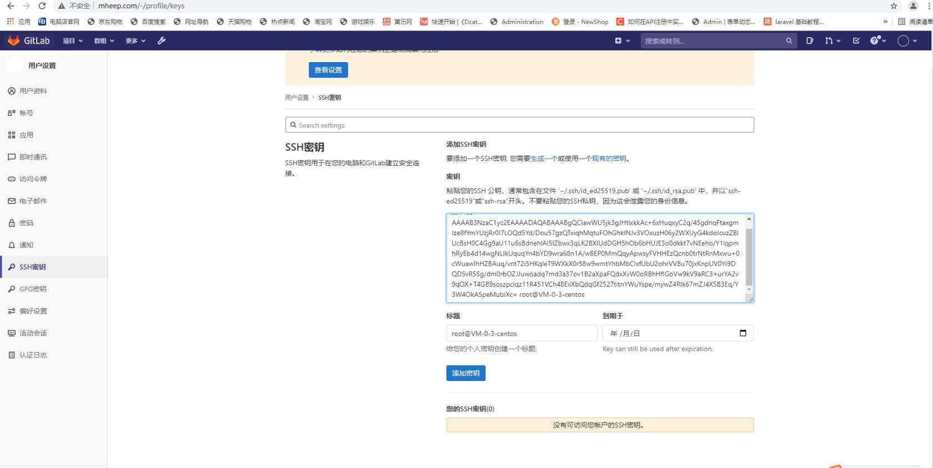Image resolution: width=933 pixels, height=468 pixels.
Task: Open the 应用 apps bookmark grid
Action: tap(18, 22)
